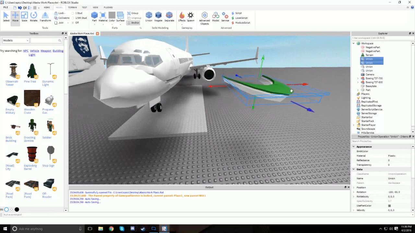This screenshot has height=233, width=415.
Task: Switch to the VIEW ribbon tab
Action: (x=95, y=7)
